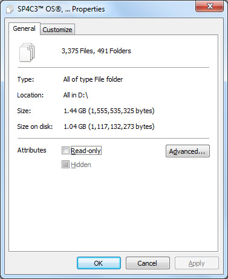Open the Customize tab
This screenshot has height=279, width=228.
pyautogui.click(x=57, y=30)
